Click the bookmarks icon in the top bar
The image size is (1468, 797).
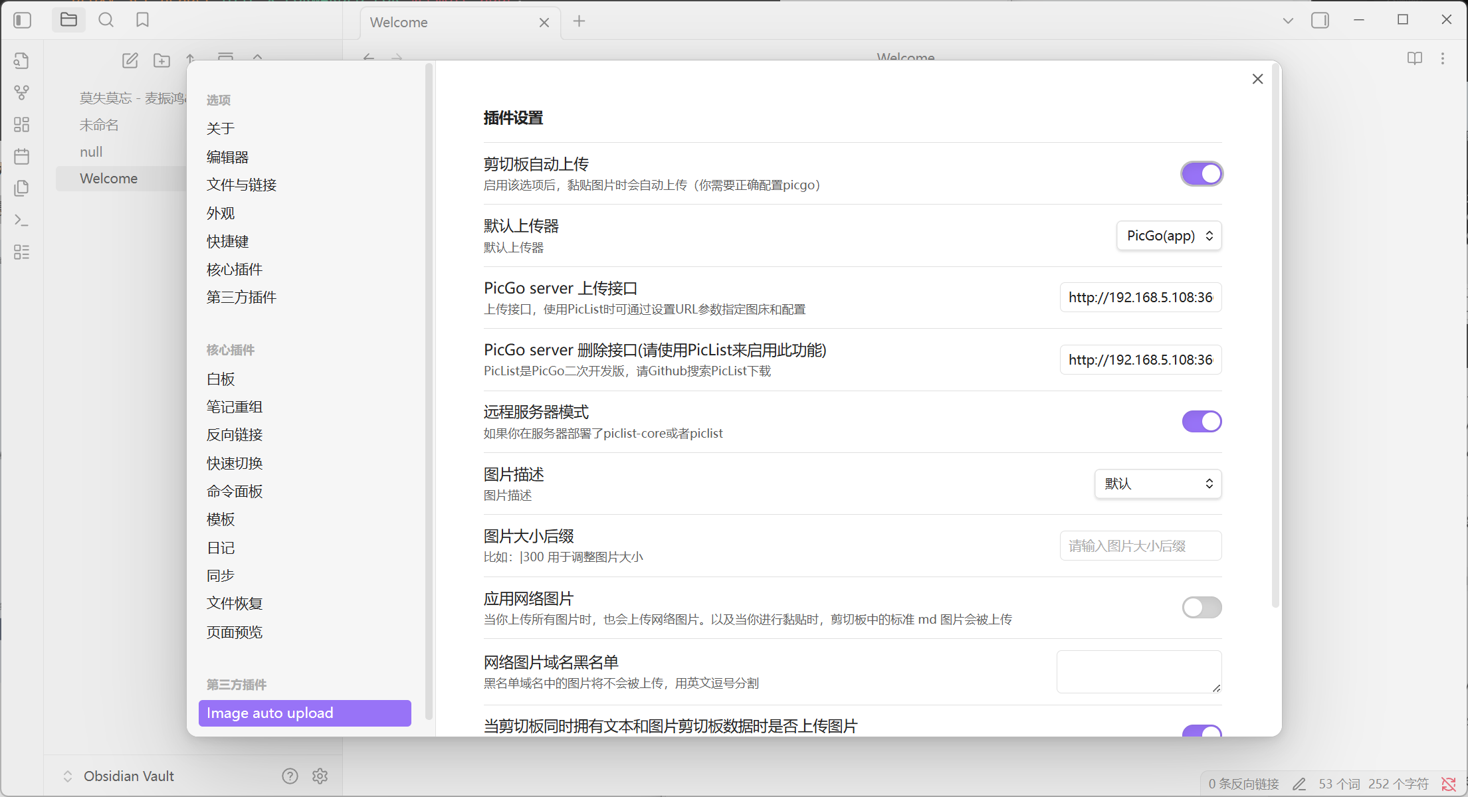142,20
